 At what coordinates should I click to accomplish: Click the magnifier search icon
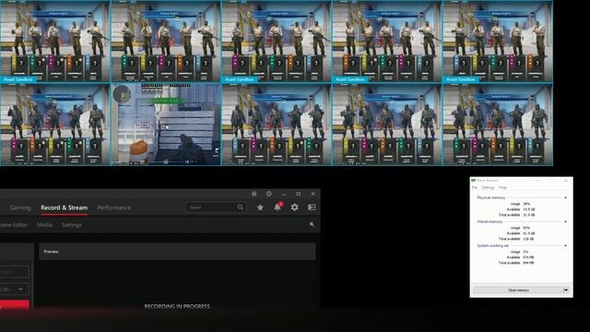241,207
